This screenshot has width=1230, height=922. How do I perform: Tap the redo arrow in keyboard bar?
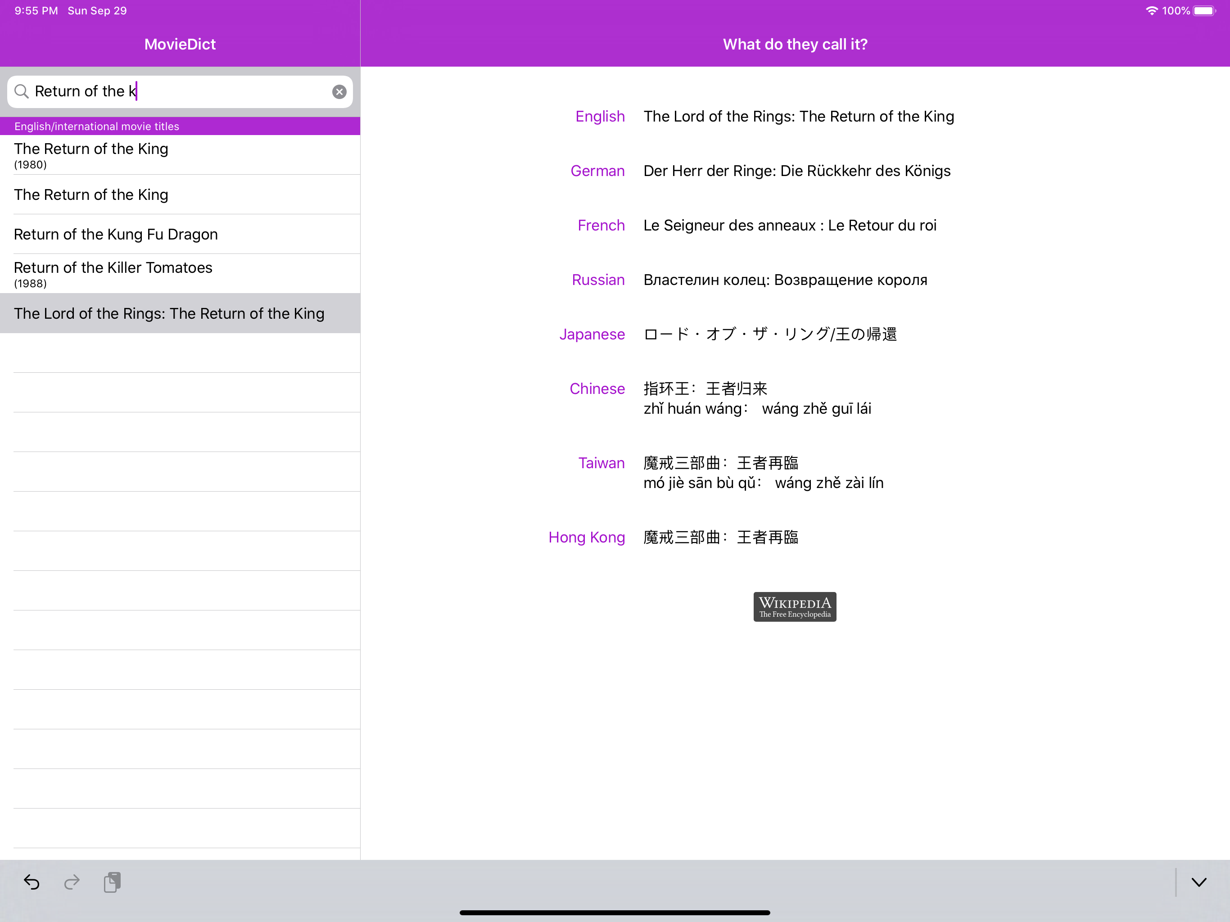72,882
